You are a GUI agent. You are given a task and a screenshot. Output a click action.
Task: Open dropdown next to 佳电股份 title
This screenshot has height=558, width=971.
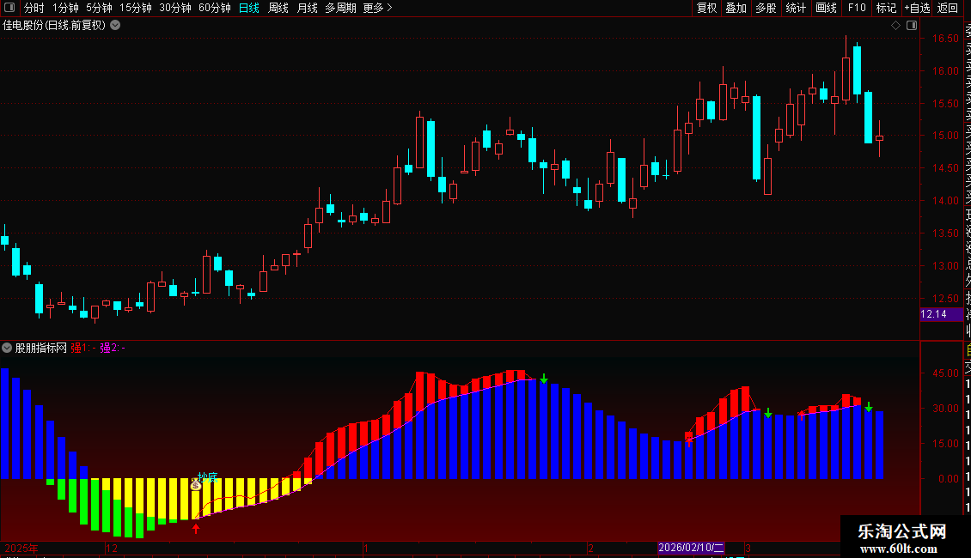pyautogui.click(x=115, y=26)
